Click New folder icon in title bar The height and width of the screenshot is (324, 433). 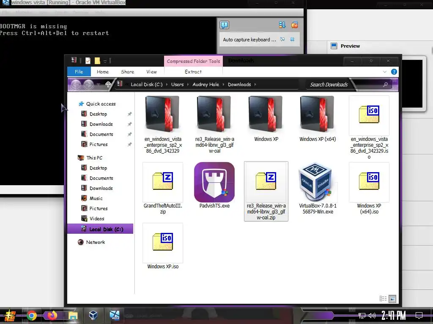coord(97,61)
